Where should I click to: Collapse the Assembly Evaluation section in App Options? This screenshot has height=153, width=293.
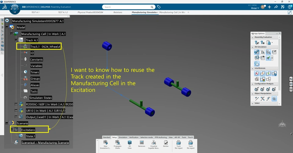253,37
